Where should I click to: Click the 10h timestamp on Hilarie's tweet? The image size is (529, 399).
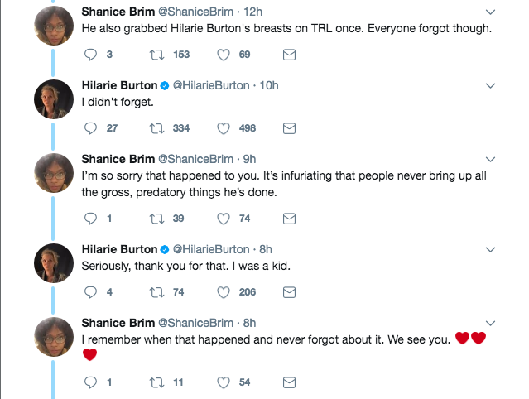[x=269, y=85]
